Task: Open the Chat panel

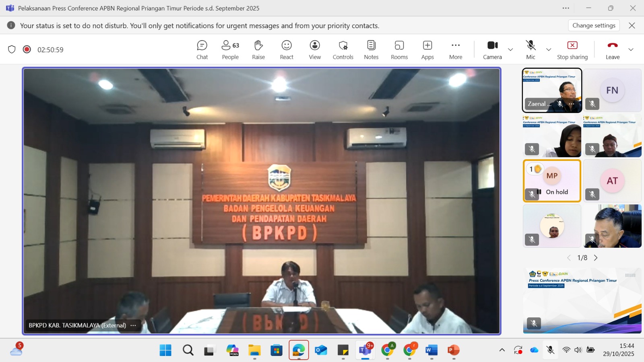Action: point(202,50)
